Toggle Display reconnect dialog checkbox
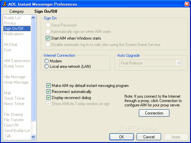191x143 pixels. [48, 98]
